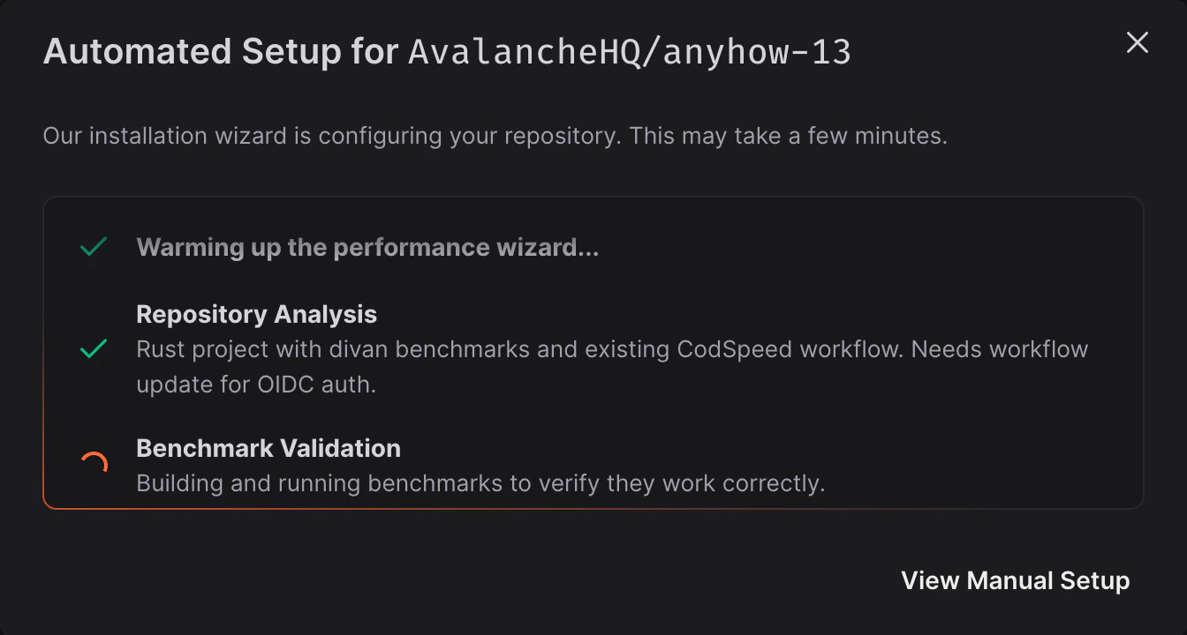The width and height of the screenshot is (1187, 635).
Task: Select the setup progress panel
Action: pyautogui.click(x=593, y=353)
